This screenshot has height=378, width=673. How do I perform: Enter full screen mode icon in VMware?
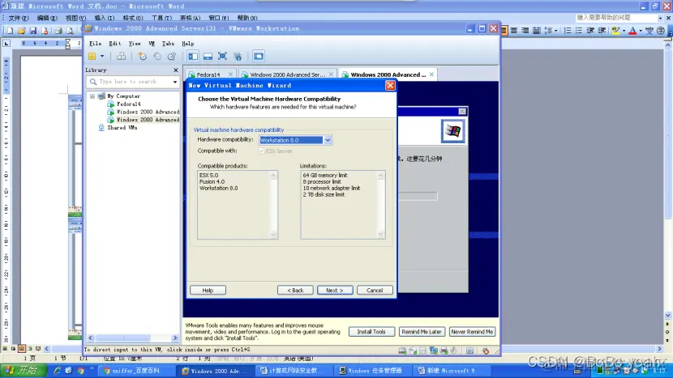pyautogui.click(x=222, y=56)
